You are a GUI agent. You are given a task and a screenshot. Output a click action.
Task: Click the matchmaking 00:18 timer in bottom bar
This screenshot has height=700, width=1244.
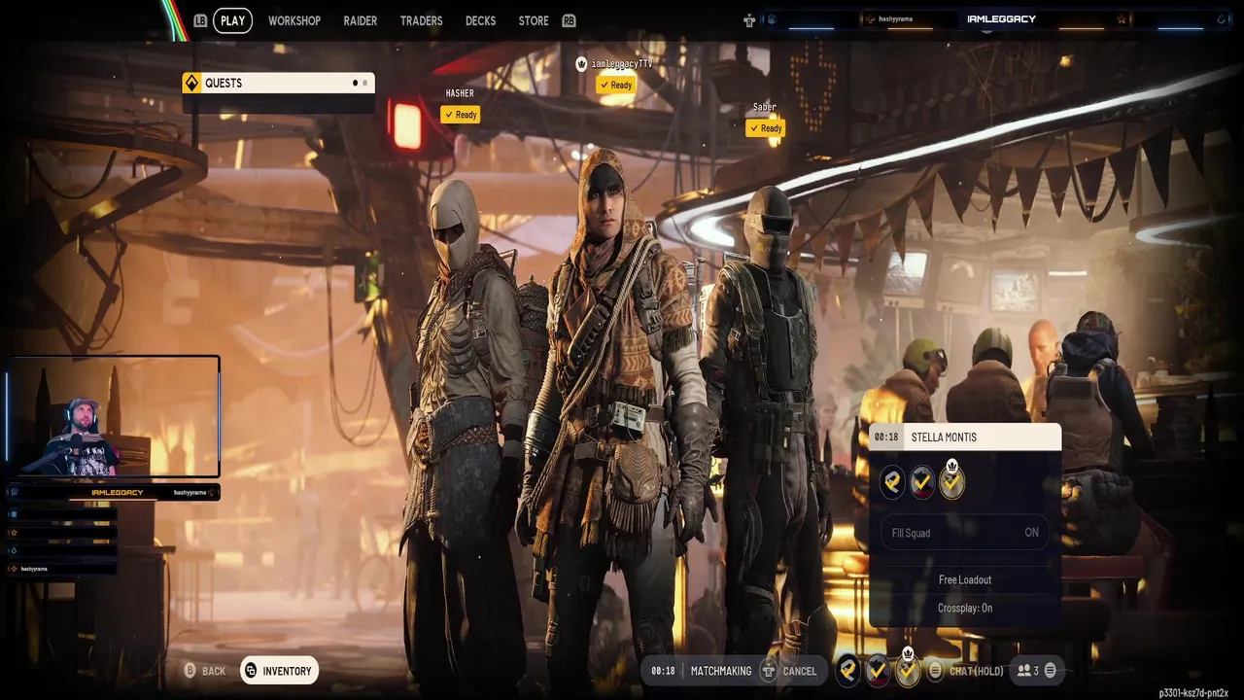click(663, 671)
